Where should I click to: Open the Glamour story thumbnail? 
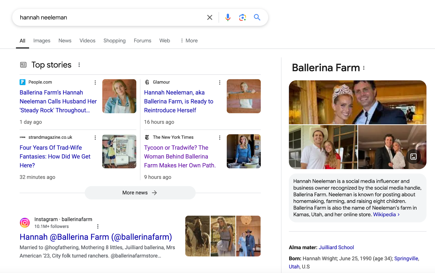coord(244,96)
